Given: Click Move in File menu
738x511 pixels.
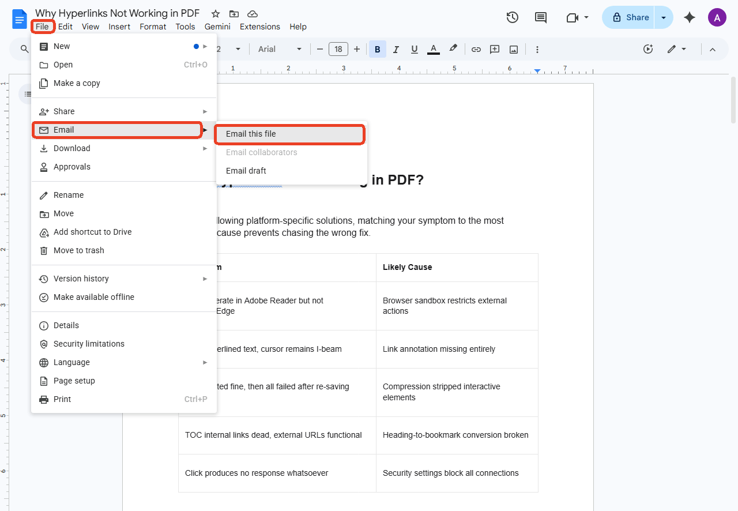Looking at the screenshot, I should pyautogui.click(x=124, y=213).
